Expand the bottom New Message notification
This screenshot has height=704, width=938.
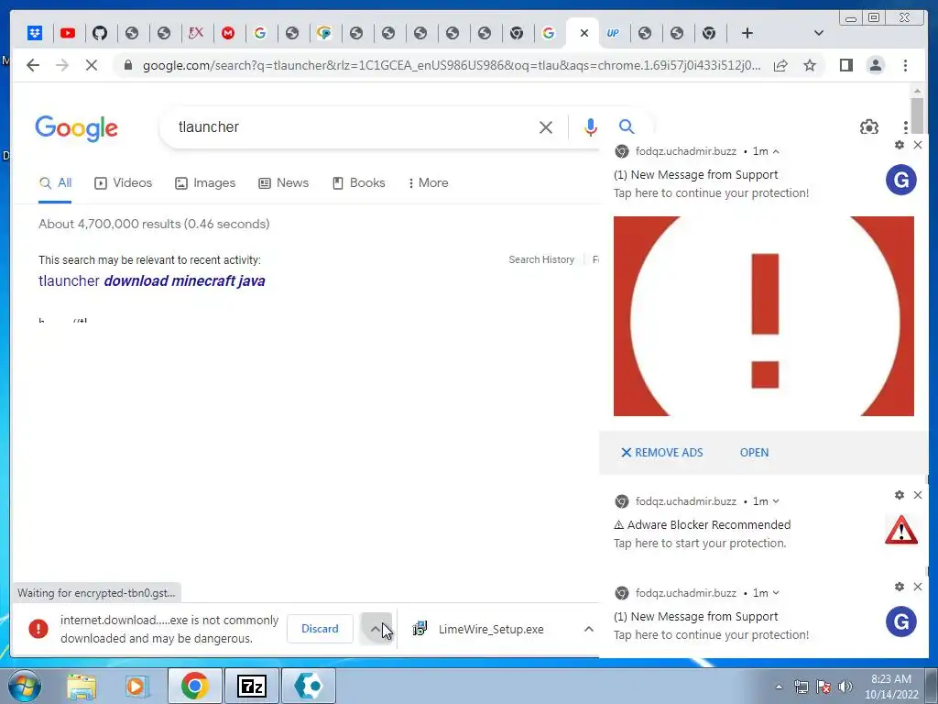pyautogui.click(x=776, y=593)
